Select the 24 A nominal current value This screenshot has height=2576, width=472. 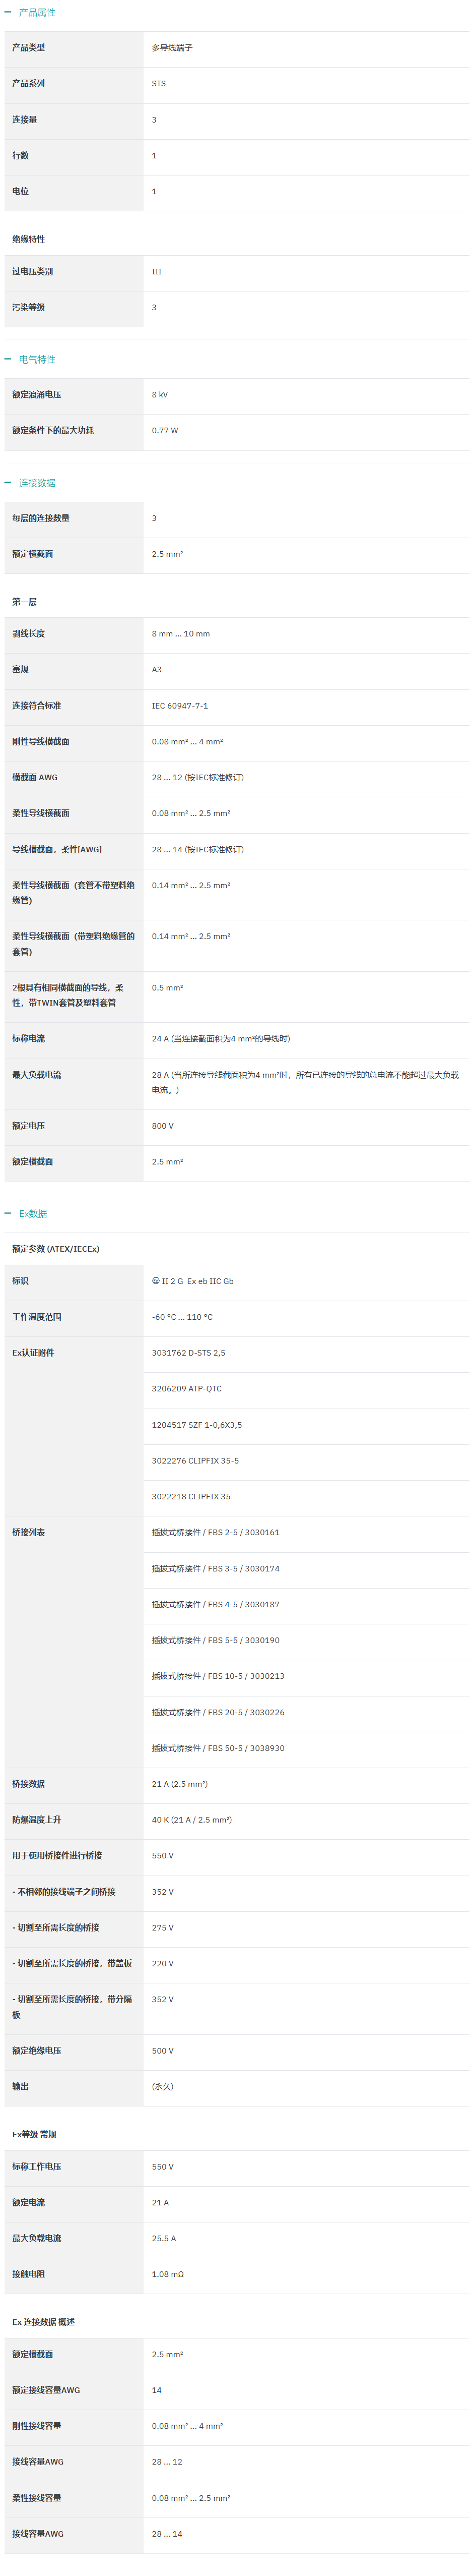coord(221,1039)
